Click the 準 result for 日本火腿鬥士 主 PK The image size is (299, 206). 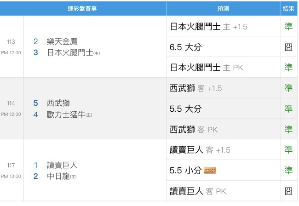coord(288,67)
